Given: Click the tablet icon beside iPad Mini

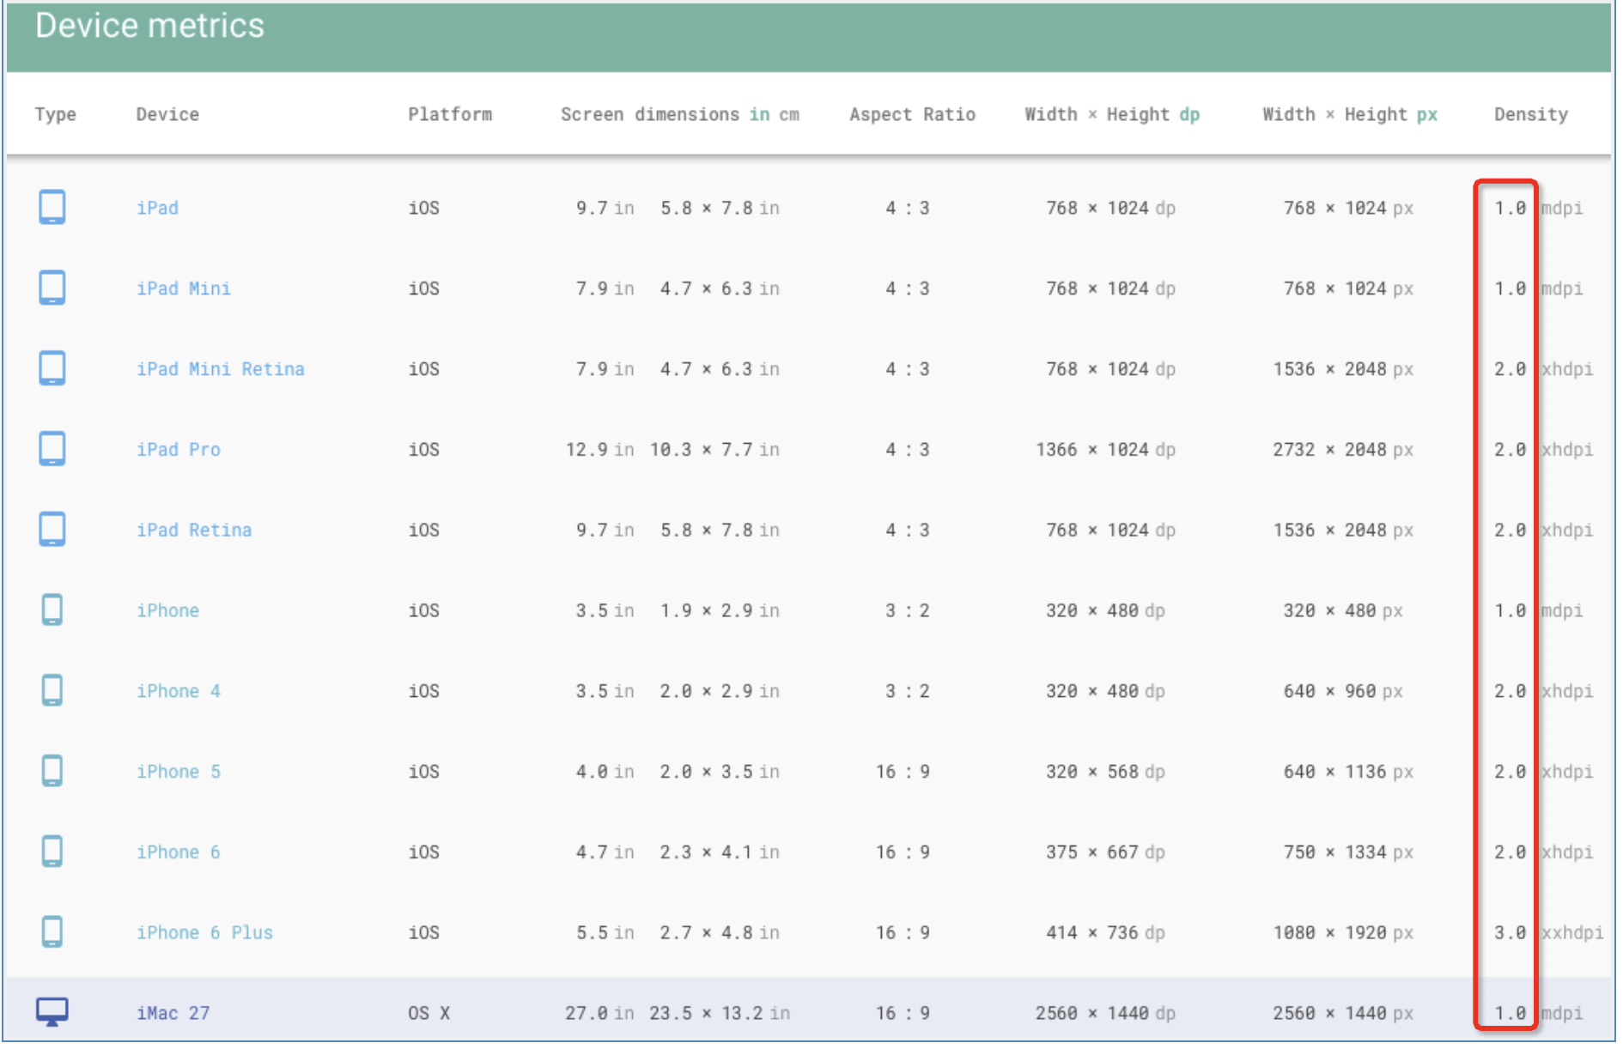Looking at the screenshot, I should click(52, 288).
